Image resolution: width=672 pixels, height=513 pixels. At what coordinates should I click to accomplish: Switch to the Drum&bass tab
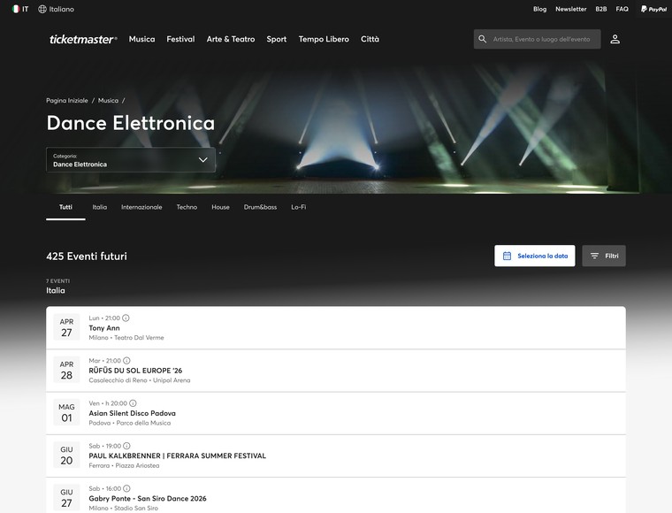(260, 207)
